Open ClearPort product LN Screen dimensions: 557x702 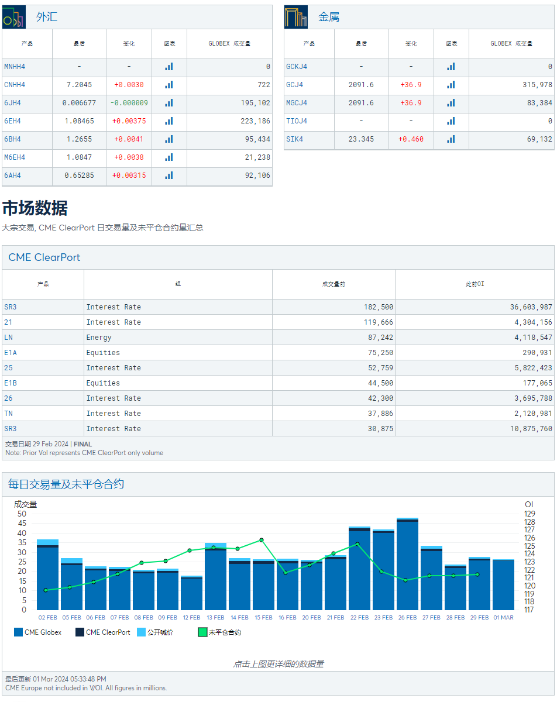coord(8,338)
